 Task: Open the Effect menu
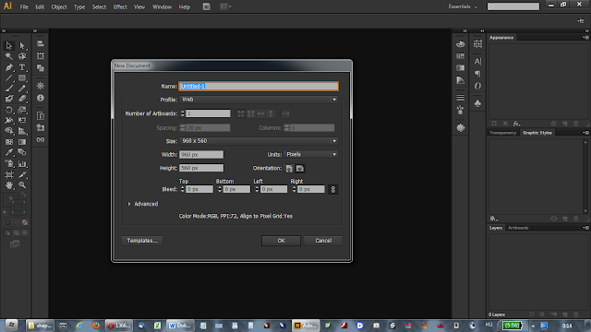[120, 6]
